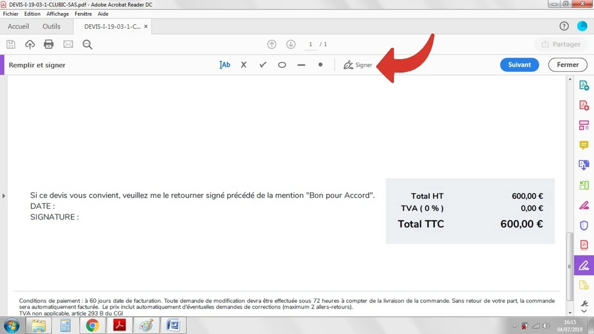Select the X cross annotation tool
This screenshot has height=334, width=594.
point(244,64)
